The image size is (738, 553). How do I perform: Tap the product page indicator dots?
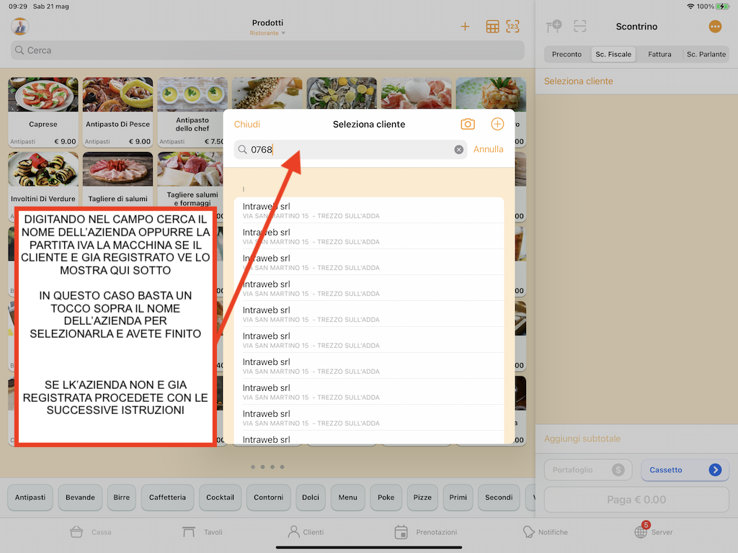point(267,467)
